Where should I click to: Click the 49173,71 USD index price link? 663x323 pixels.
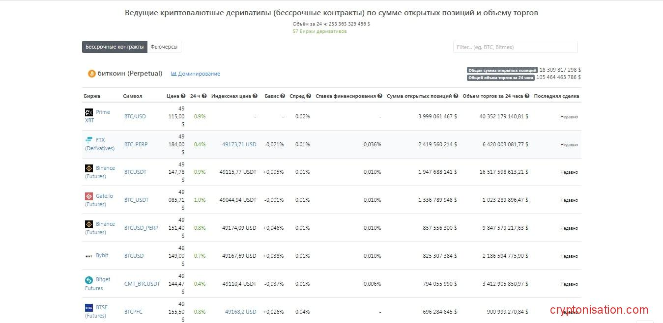(239, 145)
